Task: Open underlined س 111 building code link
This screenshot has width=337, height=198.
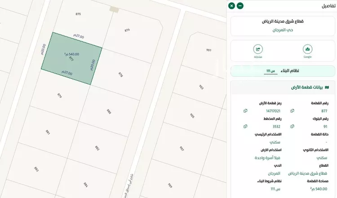Action: pyautogui.click(x=270, y=71)
